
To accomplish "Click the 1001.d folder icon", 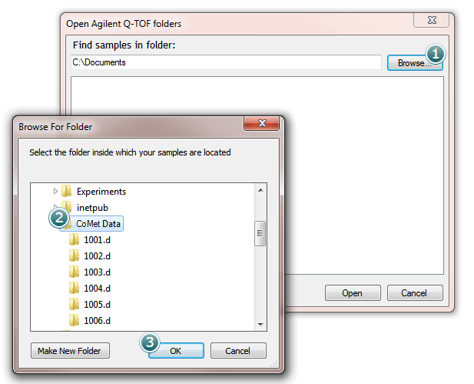I will (74, 239).
